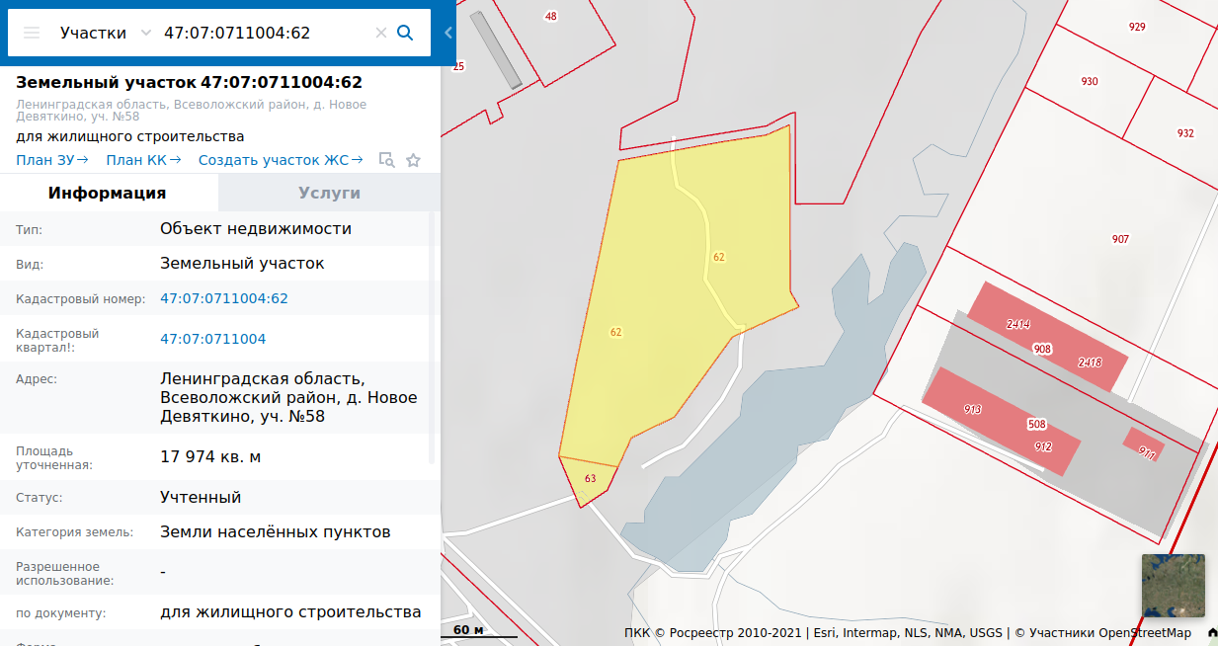Click building label 912 on the map
The height and width of the screenshot is (646, 1218).
coord(1043,446)
